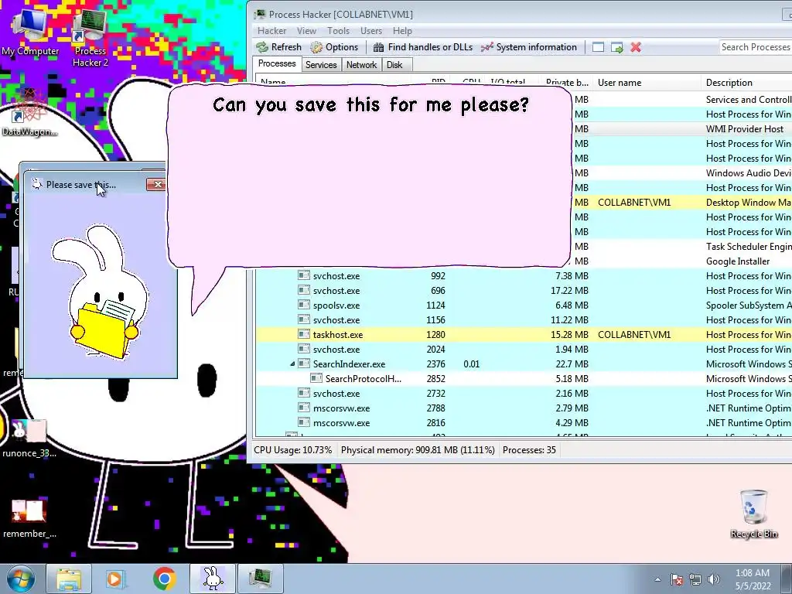792x594 pixels.
Task: Open the Help menu
Action: click(402, 31)
